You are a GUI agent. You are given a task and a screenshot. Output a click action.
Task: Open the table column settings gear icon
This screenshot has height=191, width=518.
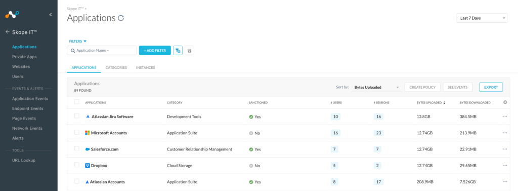click(x=505, y=102)
